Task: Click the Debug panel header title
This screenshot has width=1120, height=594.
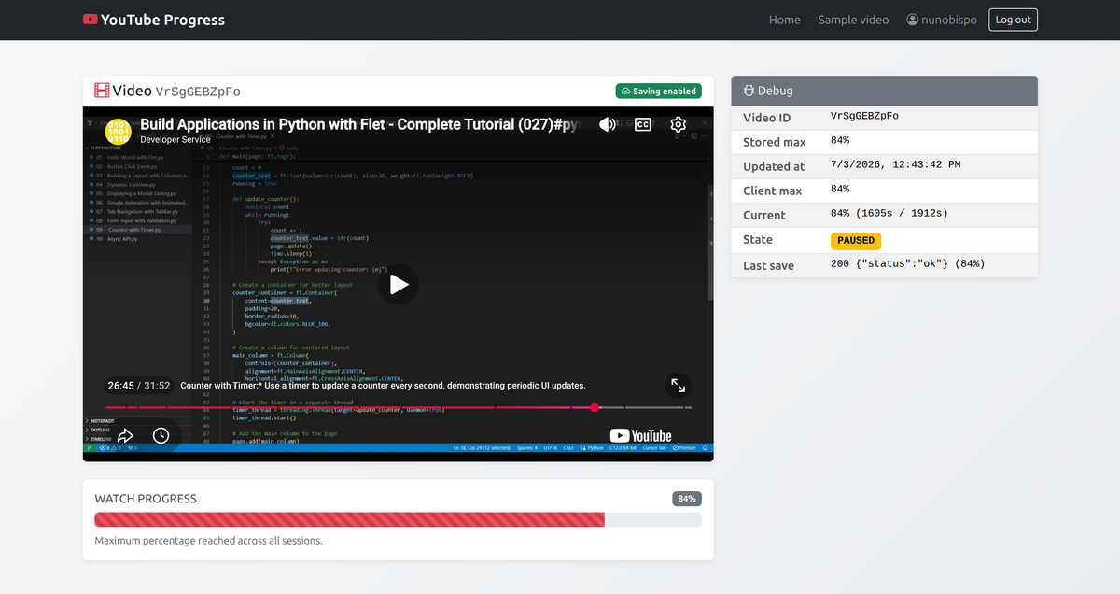Action: (775, 91)
